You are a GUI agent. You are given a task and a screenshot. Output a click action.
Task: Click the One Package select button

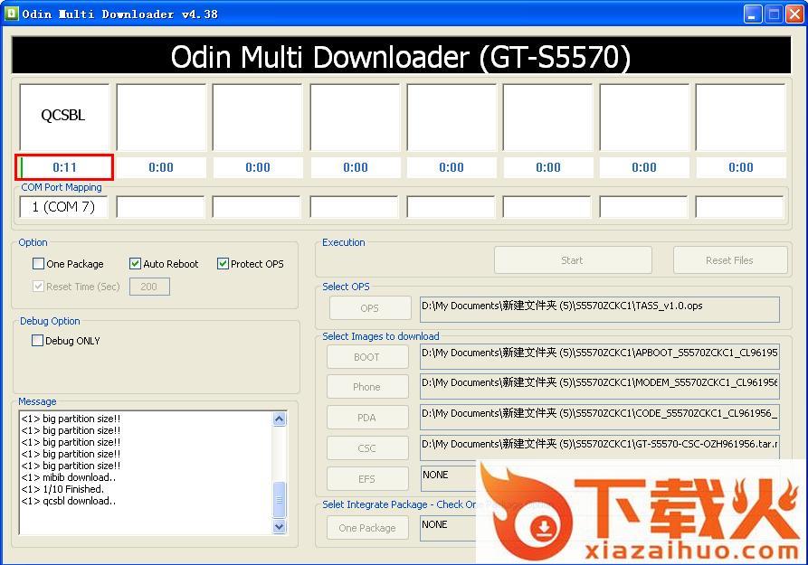pyautogui.click(x=366, y=528)
